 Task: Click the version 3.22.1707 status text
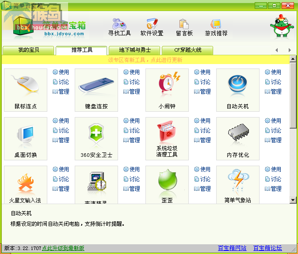click(23, 248)
